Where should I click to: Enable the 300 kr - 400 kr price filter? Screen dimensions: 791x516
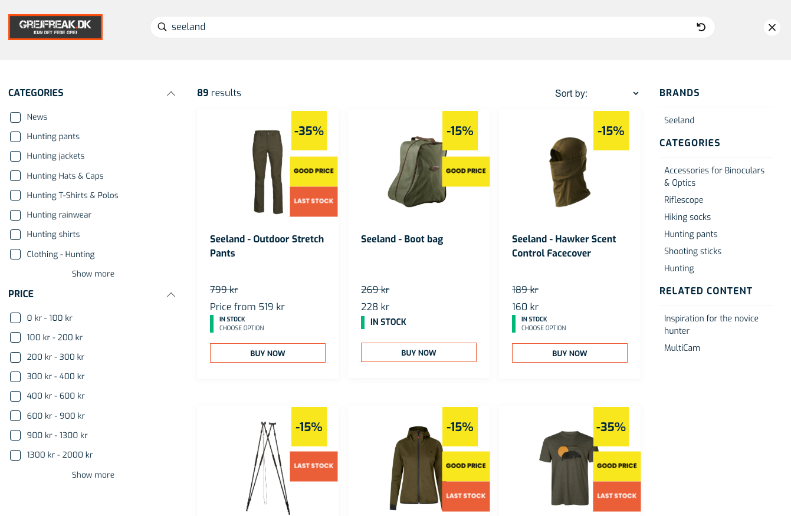[15, 376]
